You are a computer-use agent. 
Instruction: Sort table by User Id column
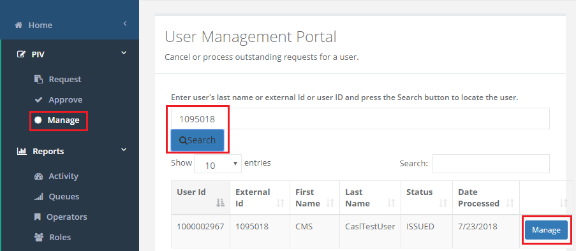[x=200, y=197]
